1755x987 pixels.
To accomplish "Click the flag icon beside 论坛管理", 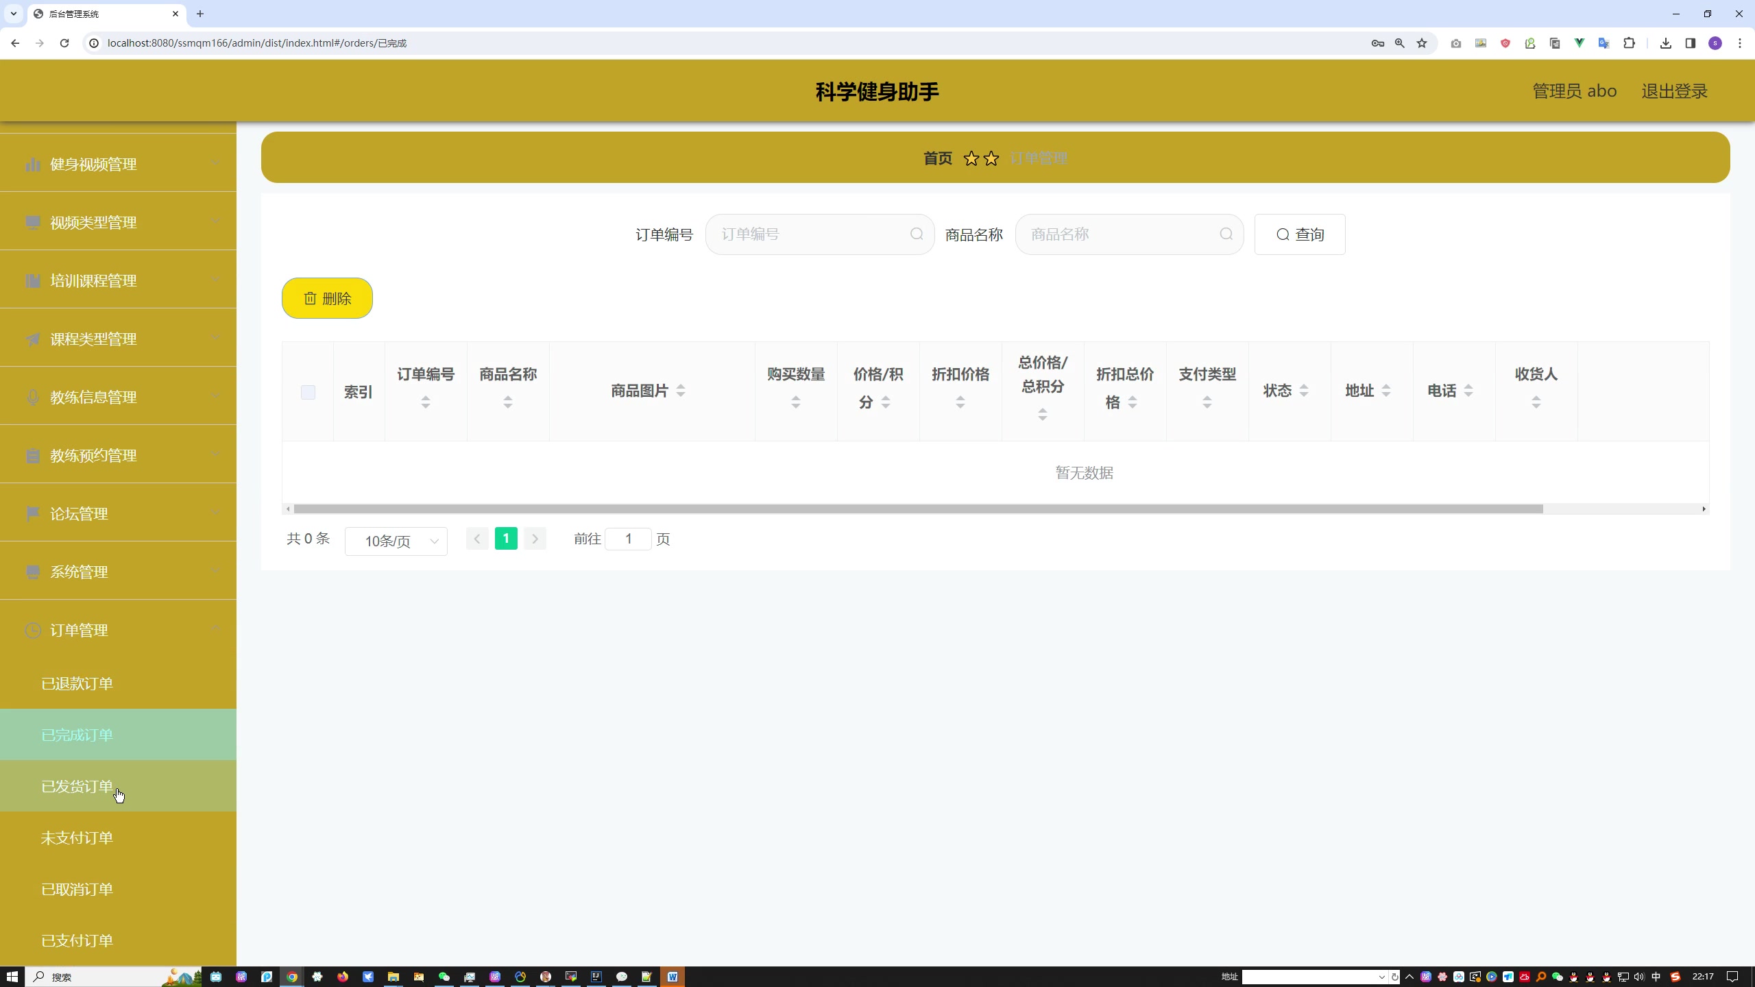I will coord(32,514).
